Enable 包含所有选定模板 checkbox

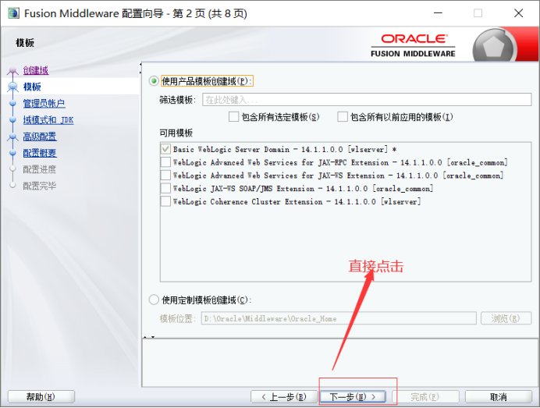pos(234,117)
